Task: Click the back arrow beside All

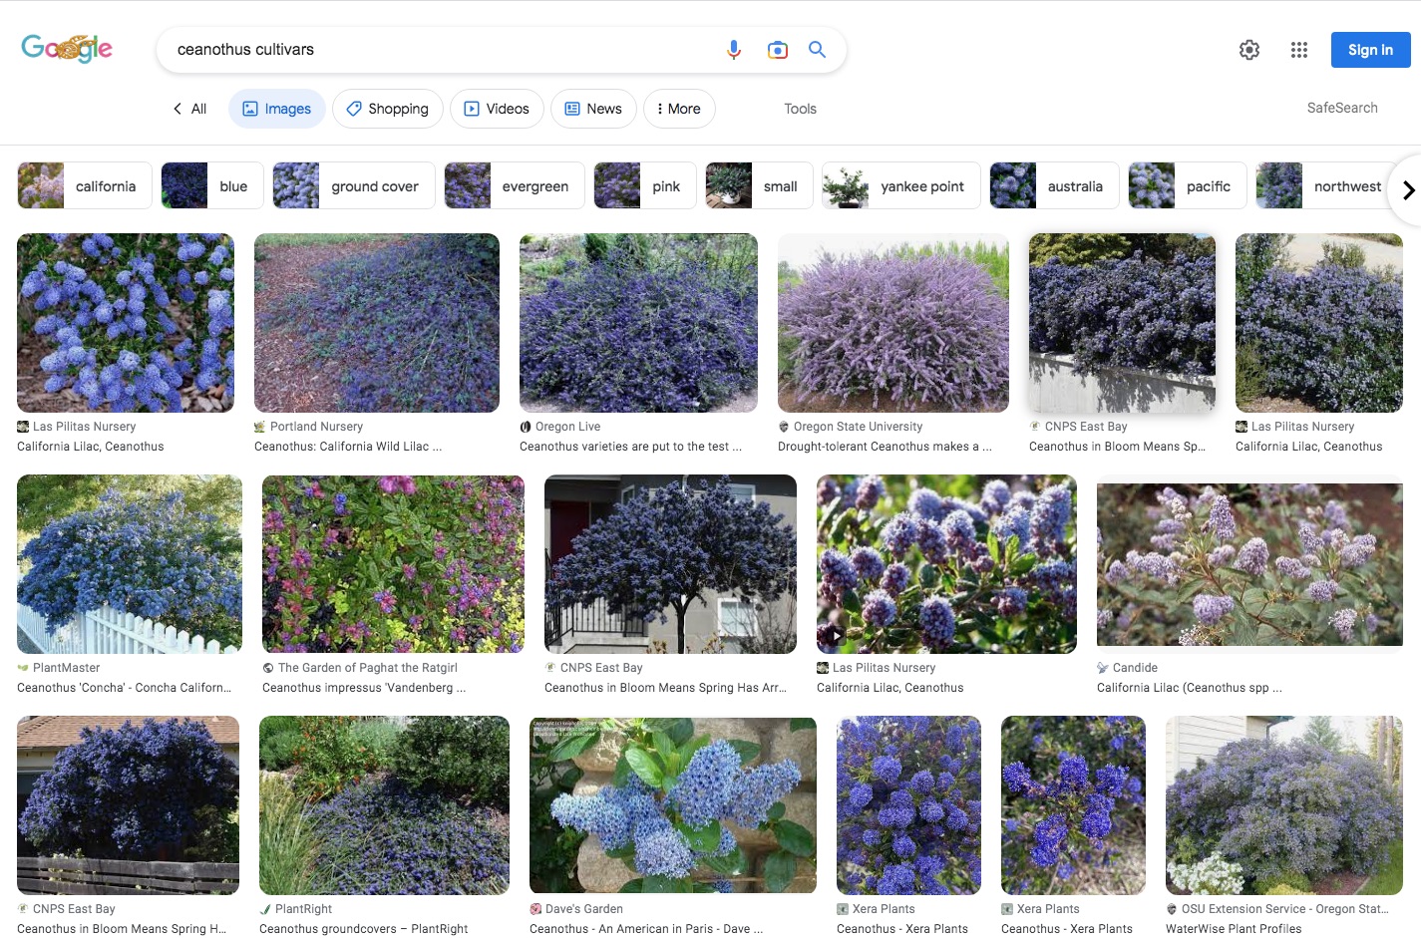Action: [178, 109]
